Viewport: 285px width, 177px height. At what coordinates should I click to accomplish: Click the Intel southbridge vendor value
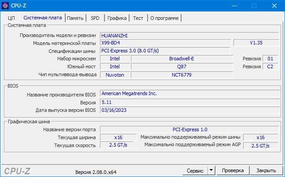click(115, 66)
